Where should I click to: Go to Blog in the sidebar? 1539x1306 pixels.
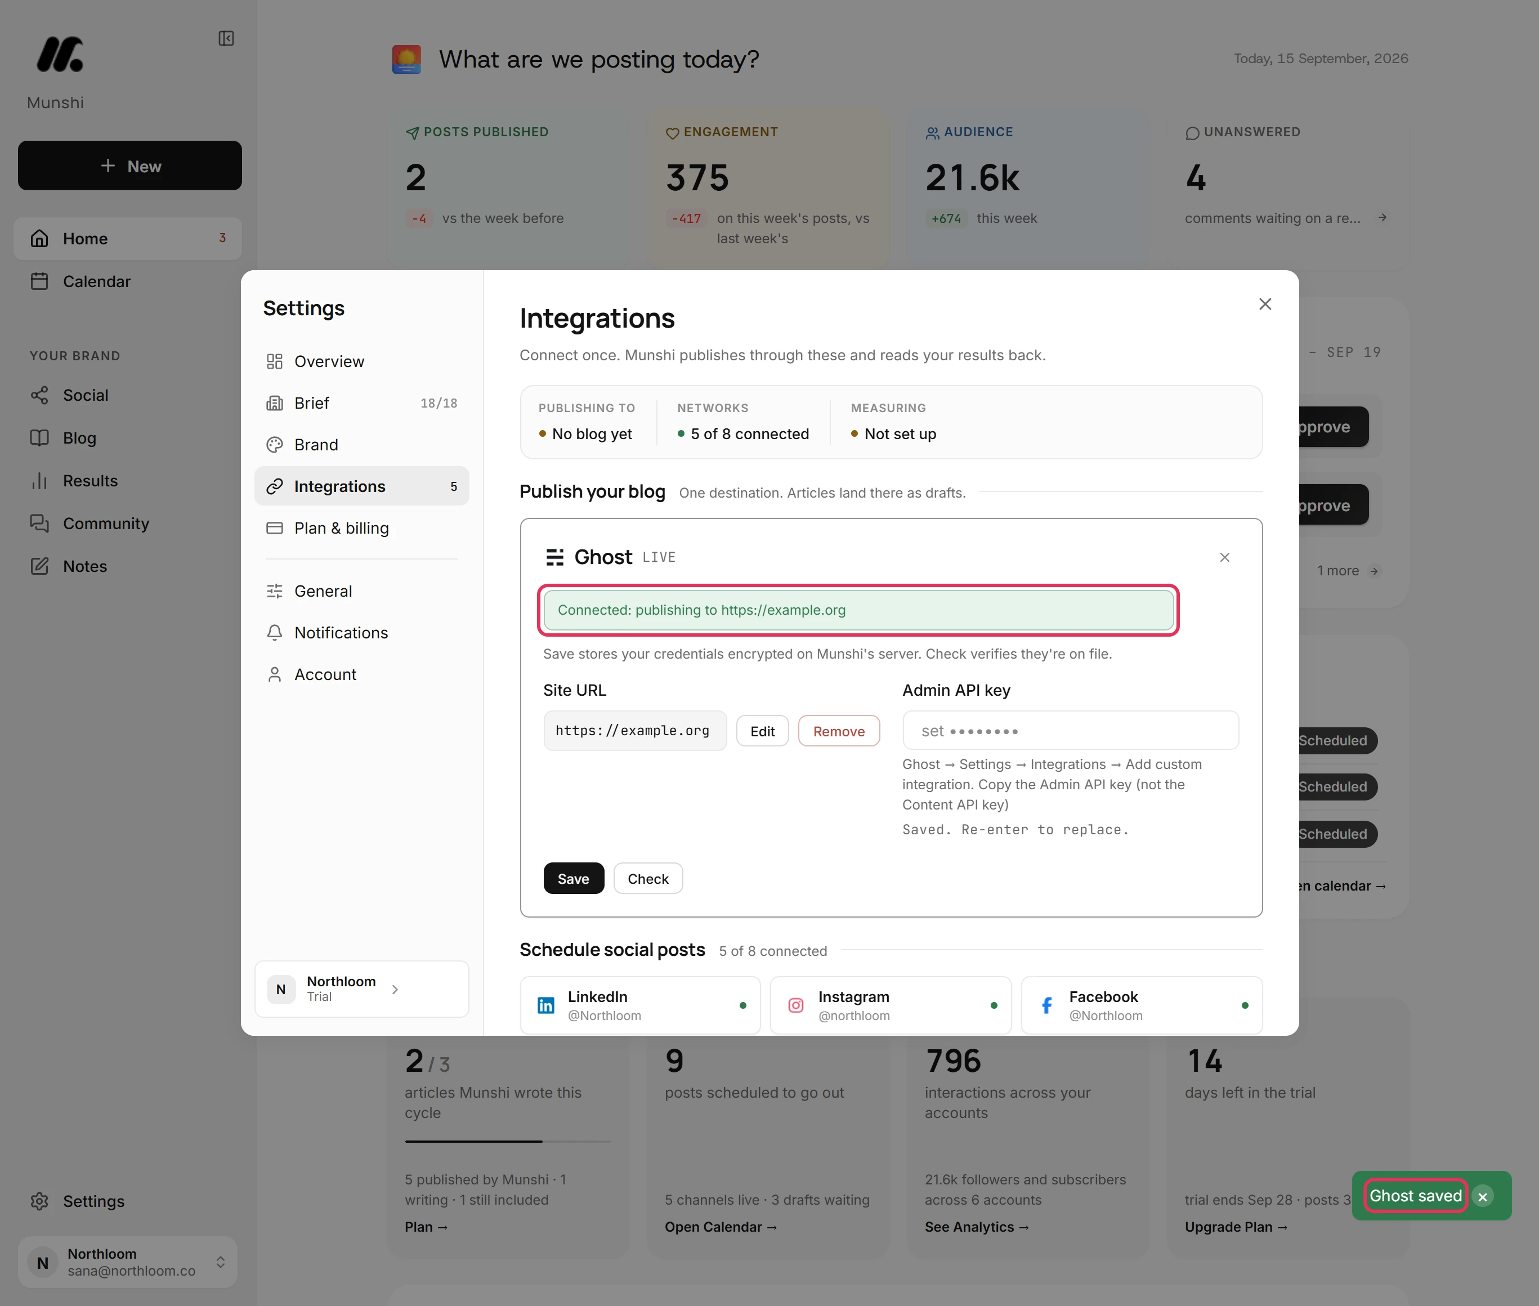(127, 439)
